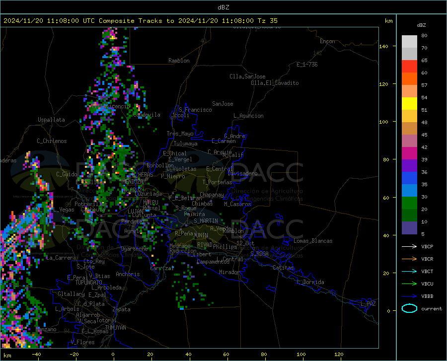Select the magenta 39 dBZ color swatch

[x=409, y=153]
